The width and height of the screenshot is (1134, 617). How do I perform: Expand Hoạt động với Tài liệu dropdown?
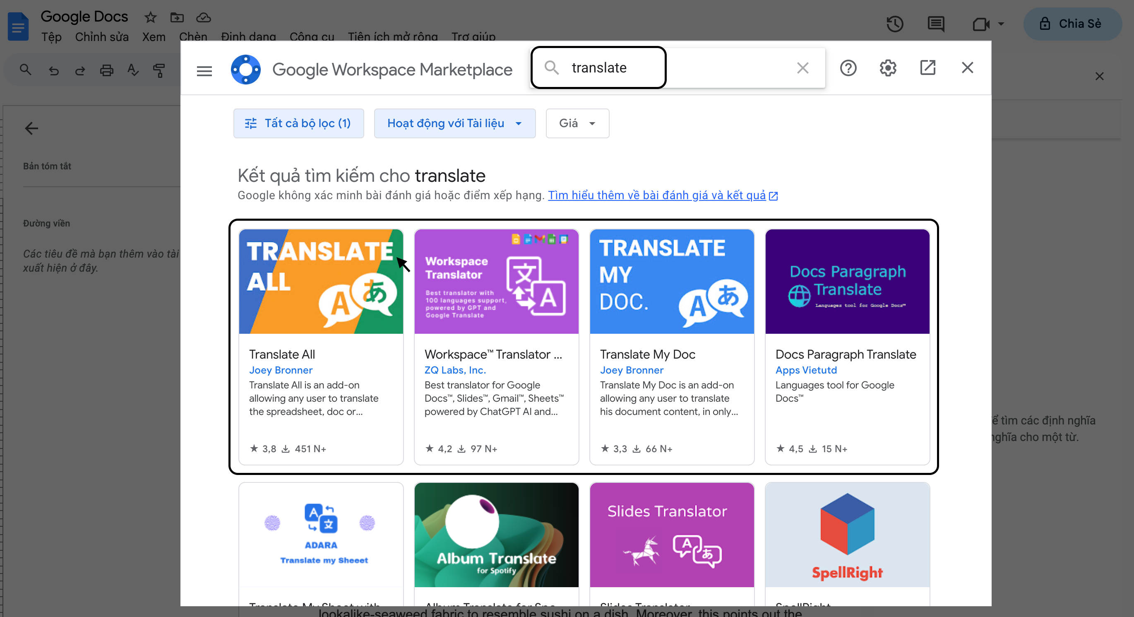[454, 123]
